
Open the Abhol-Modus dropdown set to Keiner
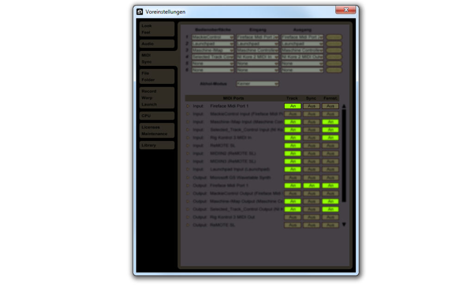[x=257, y=83]
